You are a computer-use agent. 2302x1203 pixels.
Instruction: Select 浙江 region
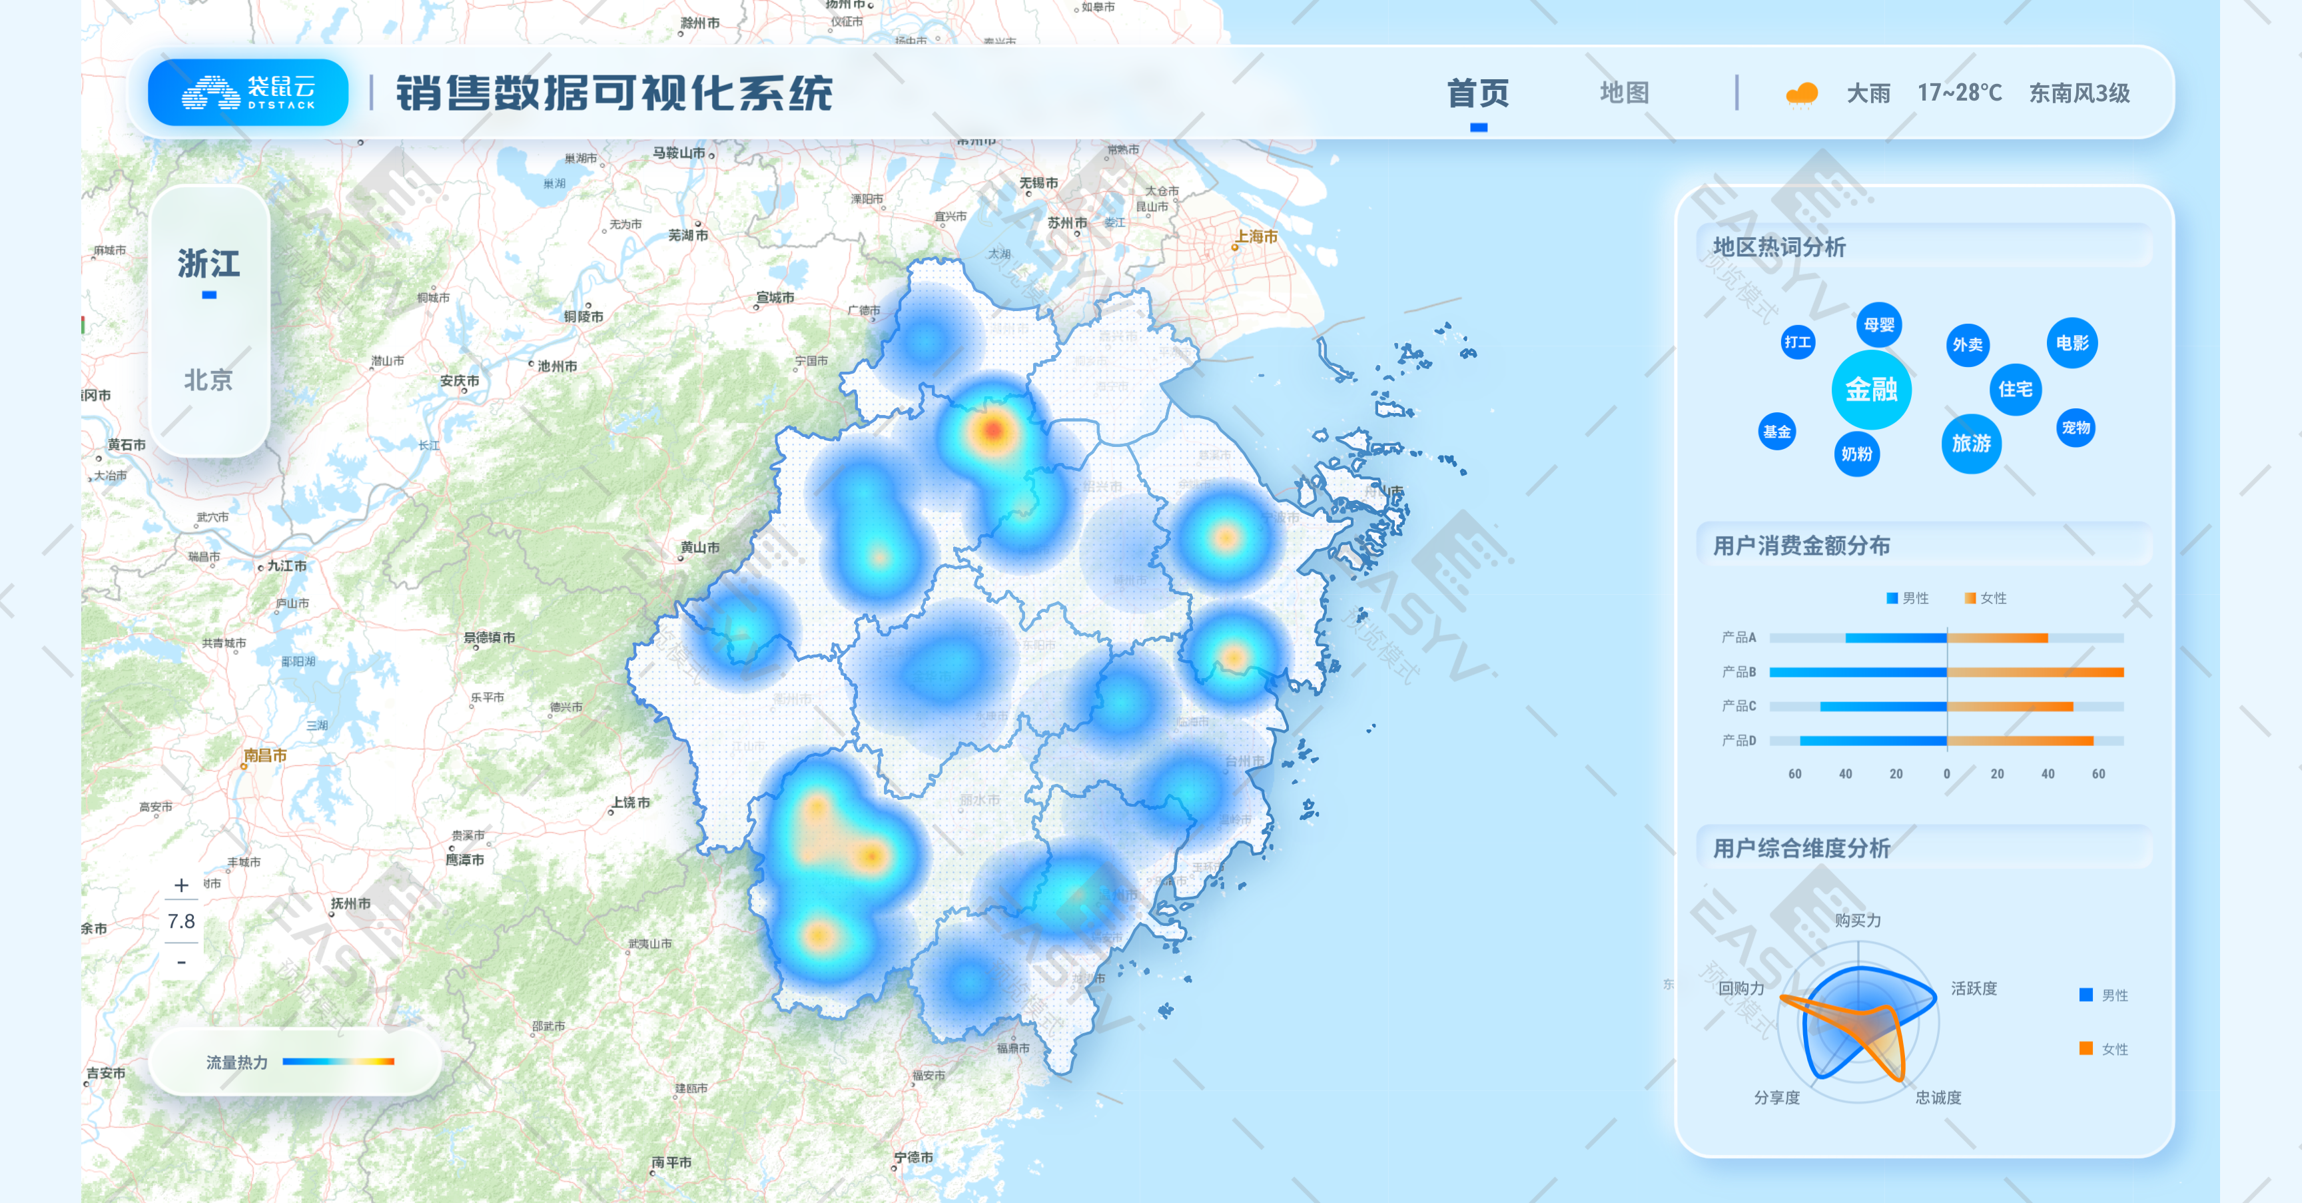pyautogui.click(x=208, y=264)
